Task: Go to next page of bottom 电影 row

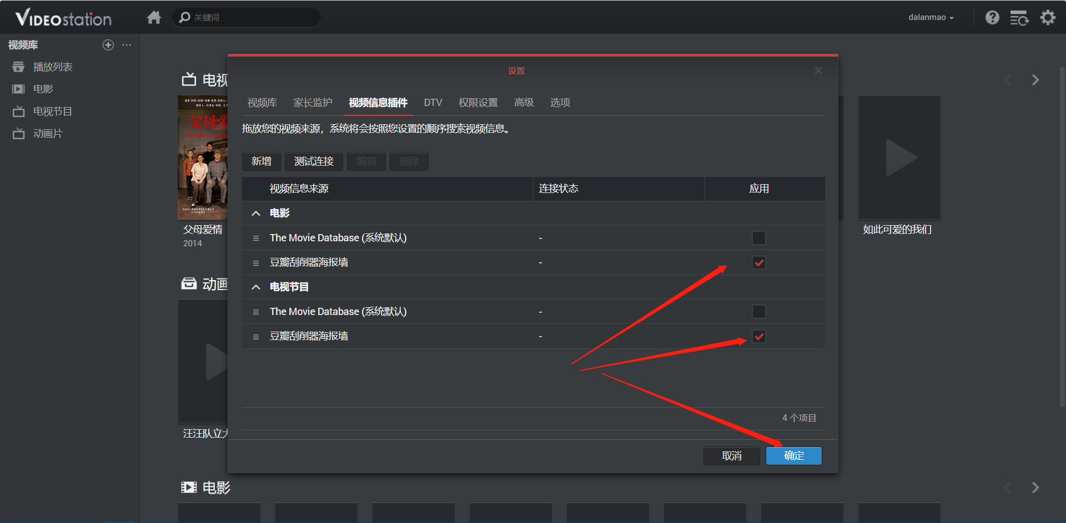Action: [x=1035, y=488]
